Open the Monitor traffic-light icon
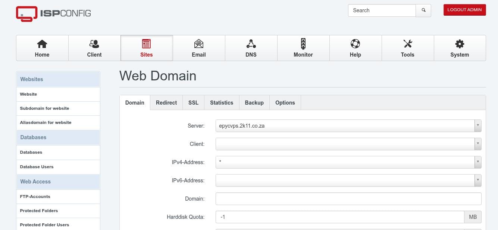Viewport: 498px width, 230px height. pyautogui.click(x=303, y=44)
